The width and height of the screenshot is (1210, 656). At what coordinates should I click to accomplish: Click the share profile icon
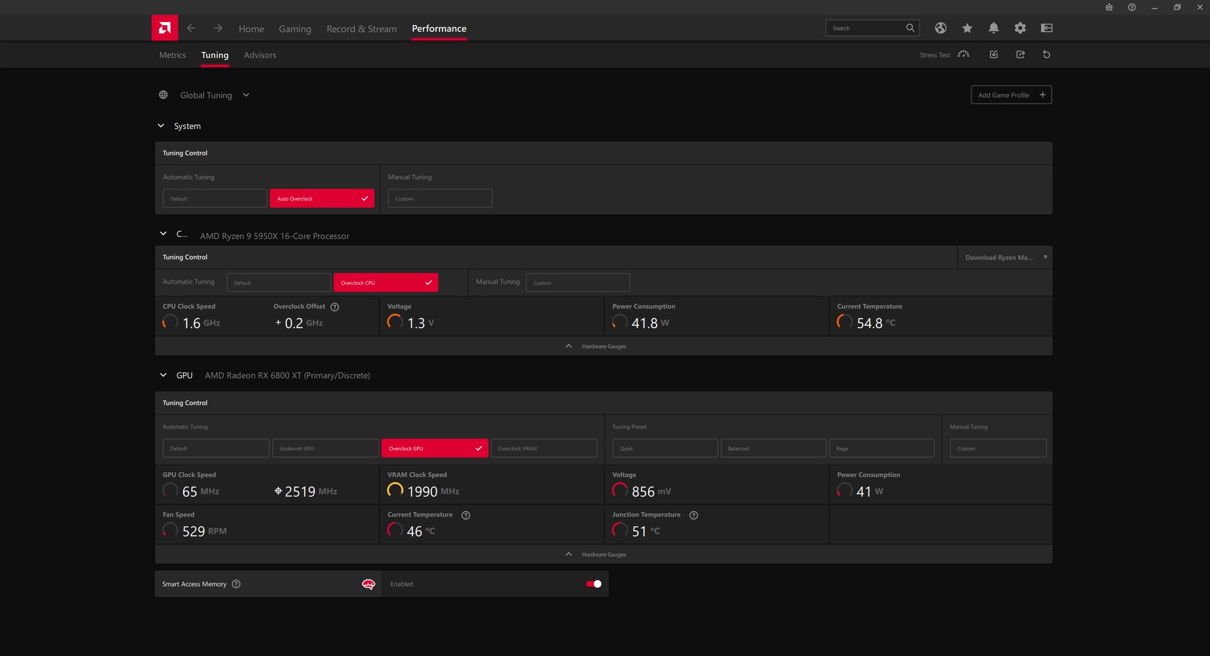pos(1020,54)
